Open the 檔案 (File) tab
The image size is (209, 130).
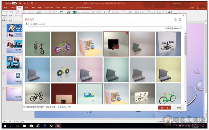(5, 8)
